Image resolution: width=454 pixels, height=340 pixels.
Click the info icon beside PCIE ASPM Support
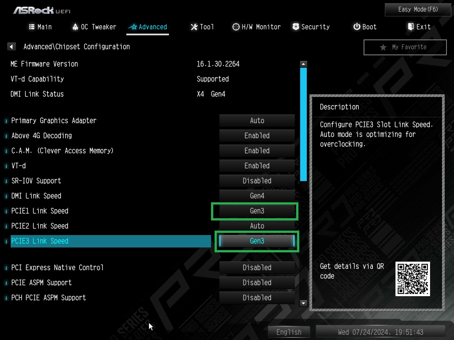click(6, 283)
